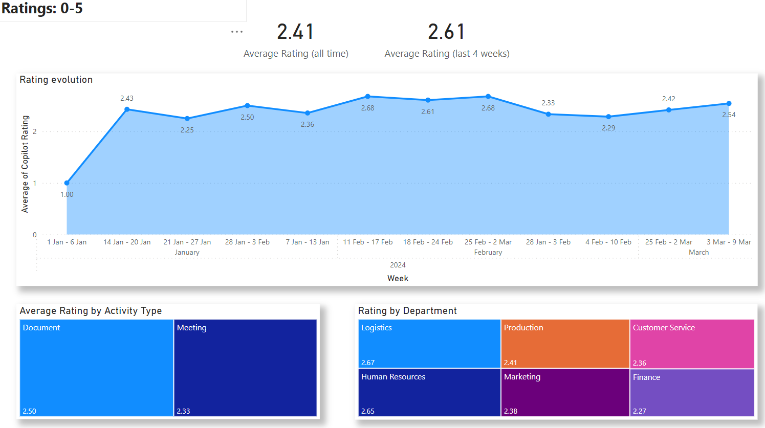Click the 2.42 data label

click(669, 99)
